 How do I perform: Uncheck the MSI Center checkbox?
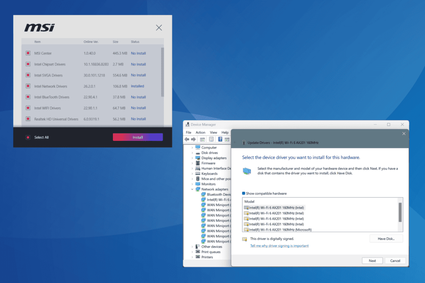pos(28,53)
